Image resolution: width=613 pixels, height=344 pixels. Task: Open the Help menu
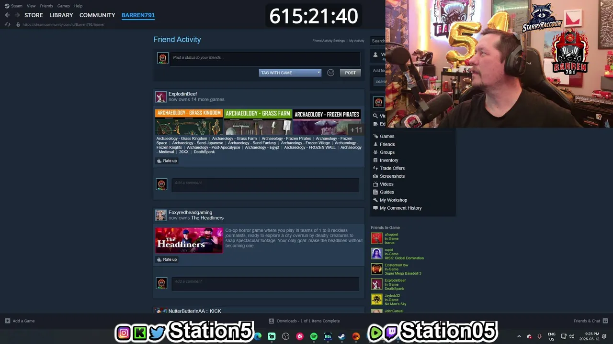click(78, 6)
